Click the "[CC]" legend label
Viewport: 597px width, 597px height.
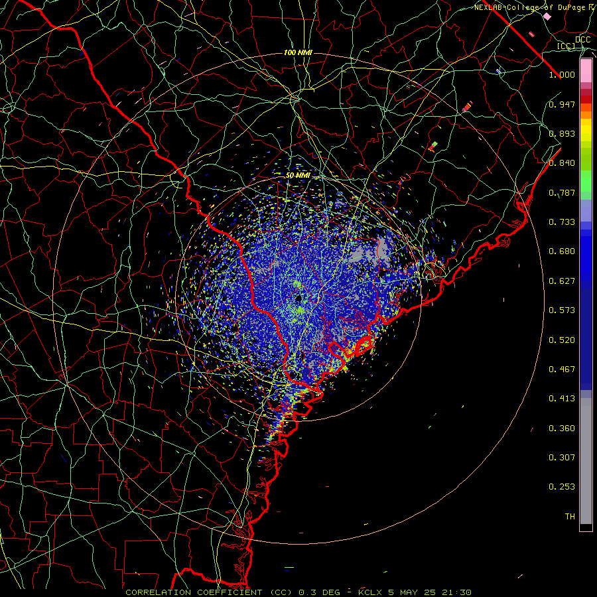566,46
